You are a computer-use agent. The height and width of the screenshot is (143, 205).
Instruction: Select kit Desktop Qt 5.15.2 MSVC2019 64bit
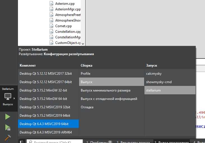click(x=48, y=116)
